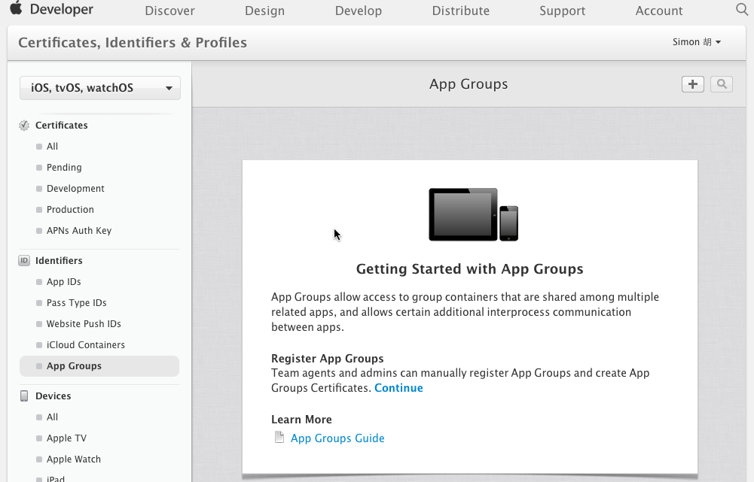Go to Discover in top navigation
This screenshot has height=482, width=754.
point(169,11)
